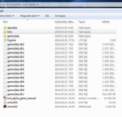Click the 512 540 KB size cell
The width and height of the screenshot is (122, 117).
pos(109,94)
